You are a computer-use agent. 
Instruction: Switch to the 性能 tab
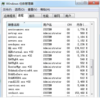47,16
